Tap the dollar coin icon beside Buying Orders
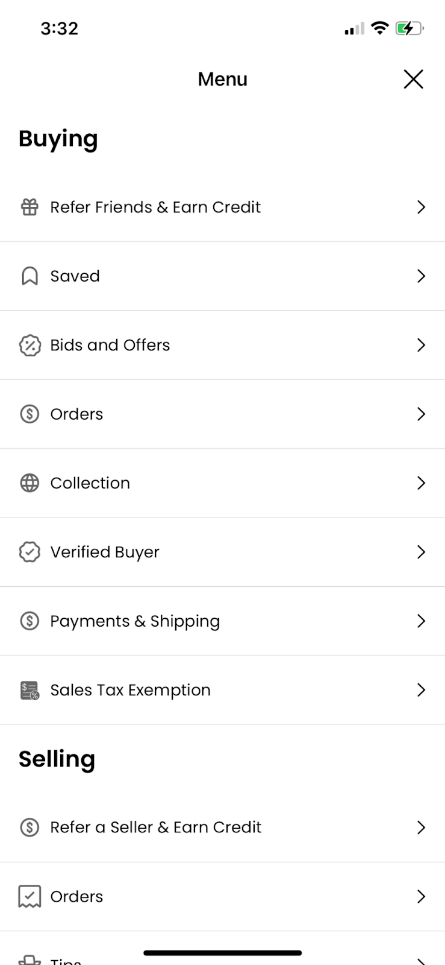445x965 pixels. pos(30,414)
